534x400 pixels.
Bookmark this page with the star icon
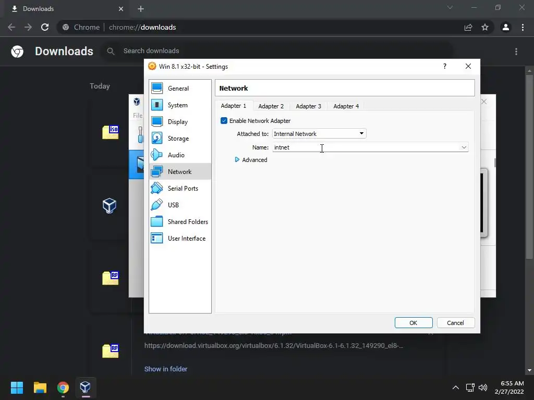point(485,27)
